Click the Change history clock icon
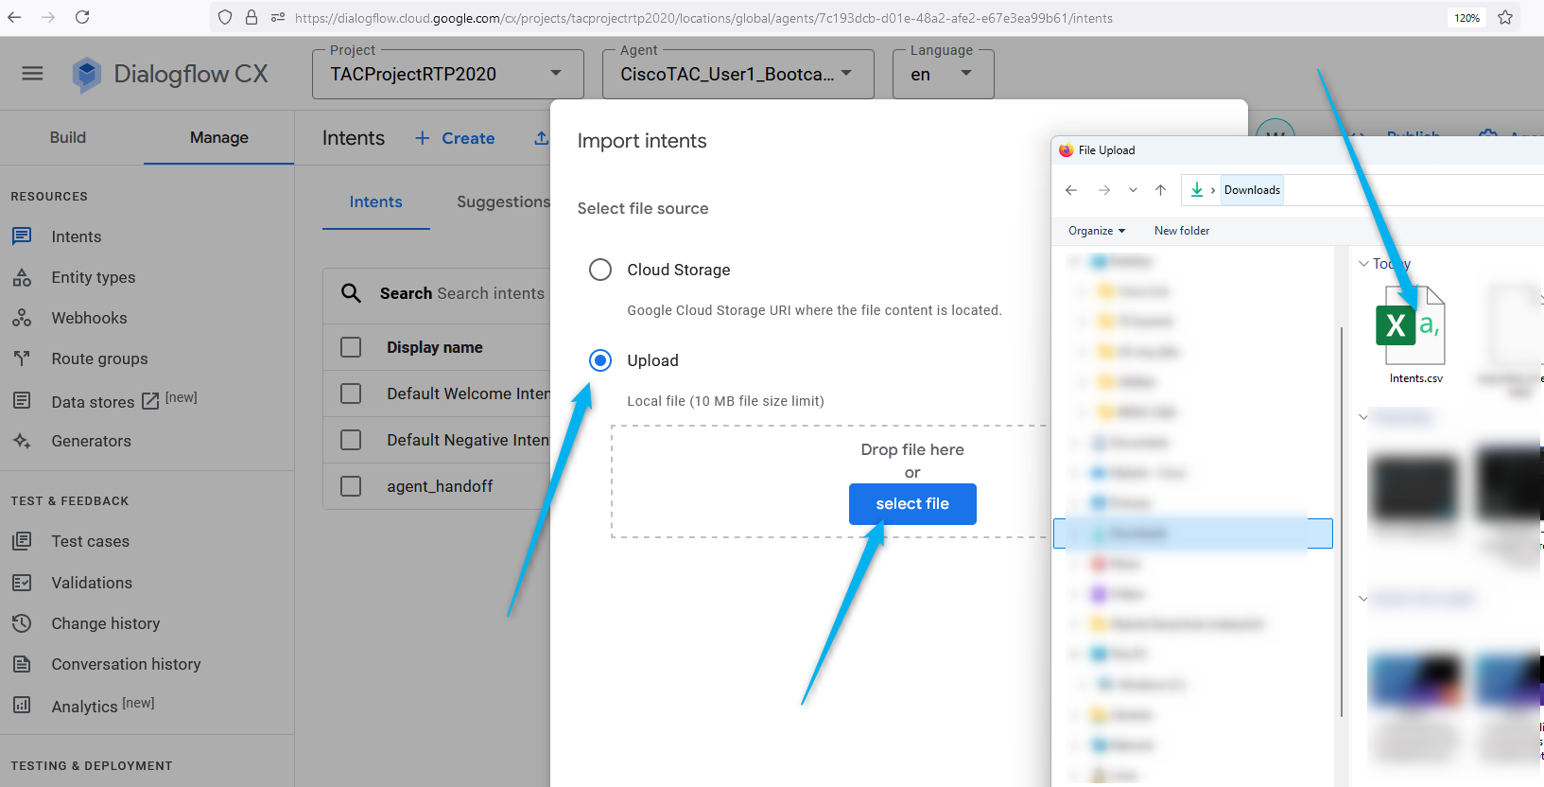 [x=22, y=623]
